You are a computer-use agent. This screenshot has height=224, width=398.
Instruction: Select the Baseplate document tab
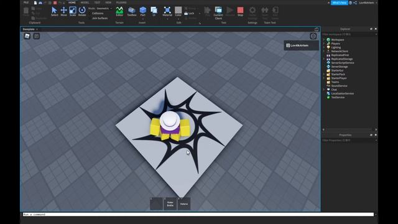click(29, 29)
